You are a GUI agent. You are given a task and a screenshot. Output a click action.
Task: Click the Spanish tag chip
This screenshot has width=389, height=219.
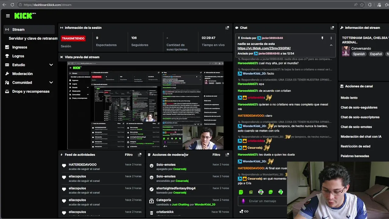click(359, 54)
